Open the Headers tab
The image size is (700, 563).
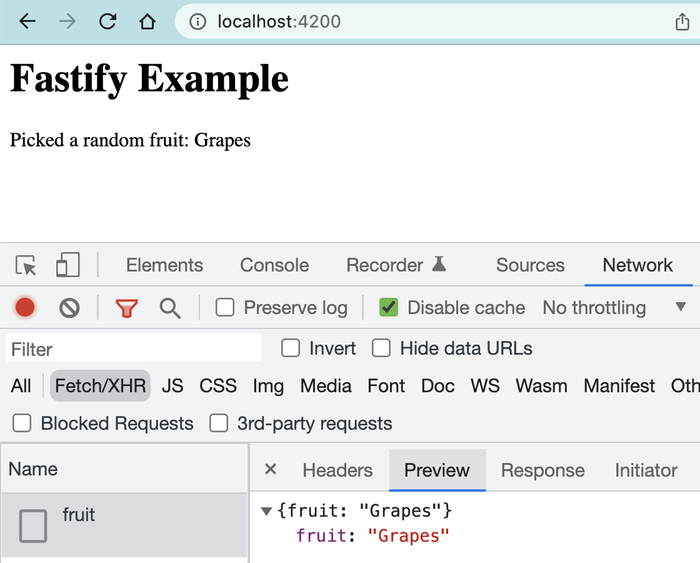337,470
